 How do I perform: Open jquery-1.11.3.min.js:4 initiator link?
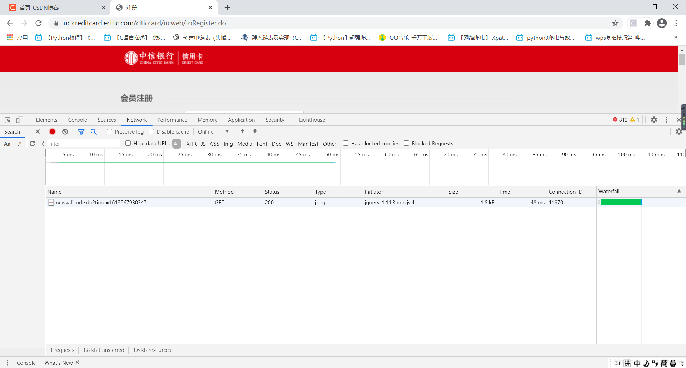389,203
